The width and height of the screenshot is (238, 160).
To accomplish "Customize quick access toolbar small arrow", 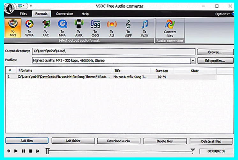I will [x=31, y=6].
